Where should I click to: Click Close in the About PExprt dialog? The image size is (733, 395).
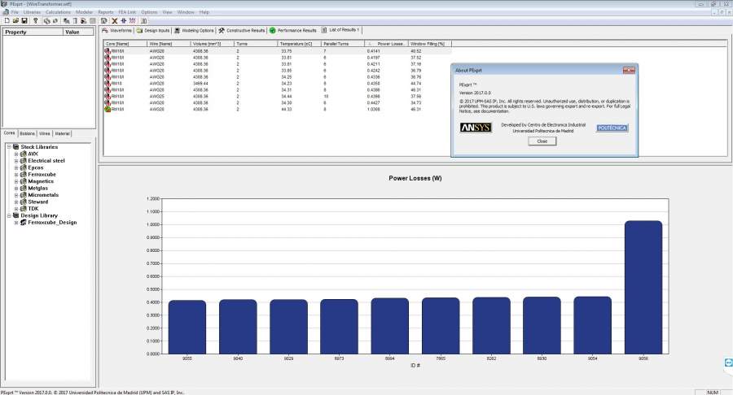542,141
